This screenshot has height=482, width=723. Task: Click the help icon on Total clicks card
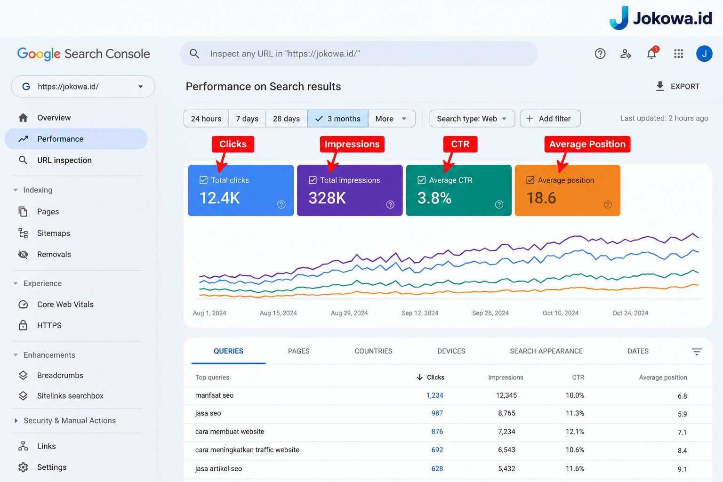(281, 204)
